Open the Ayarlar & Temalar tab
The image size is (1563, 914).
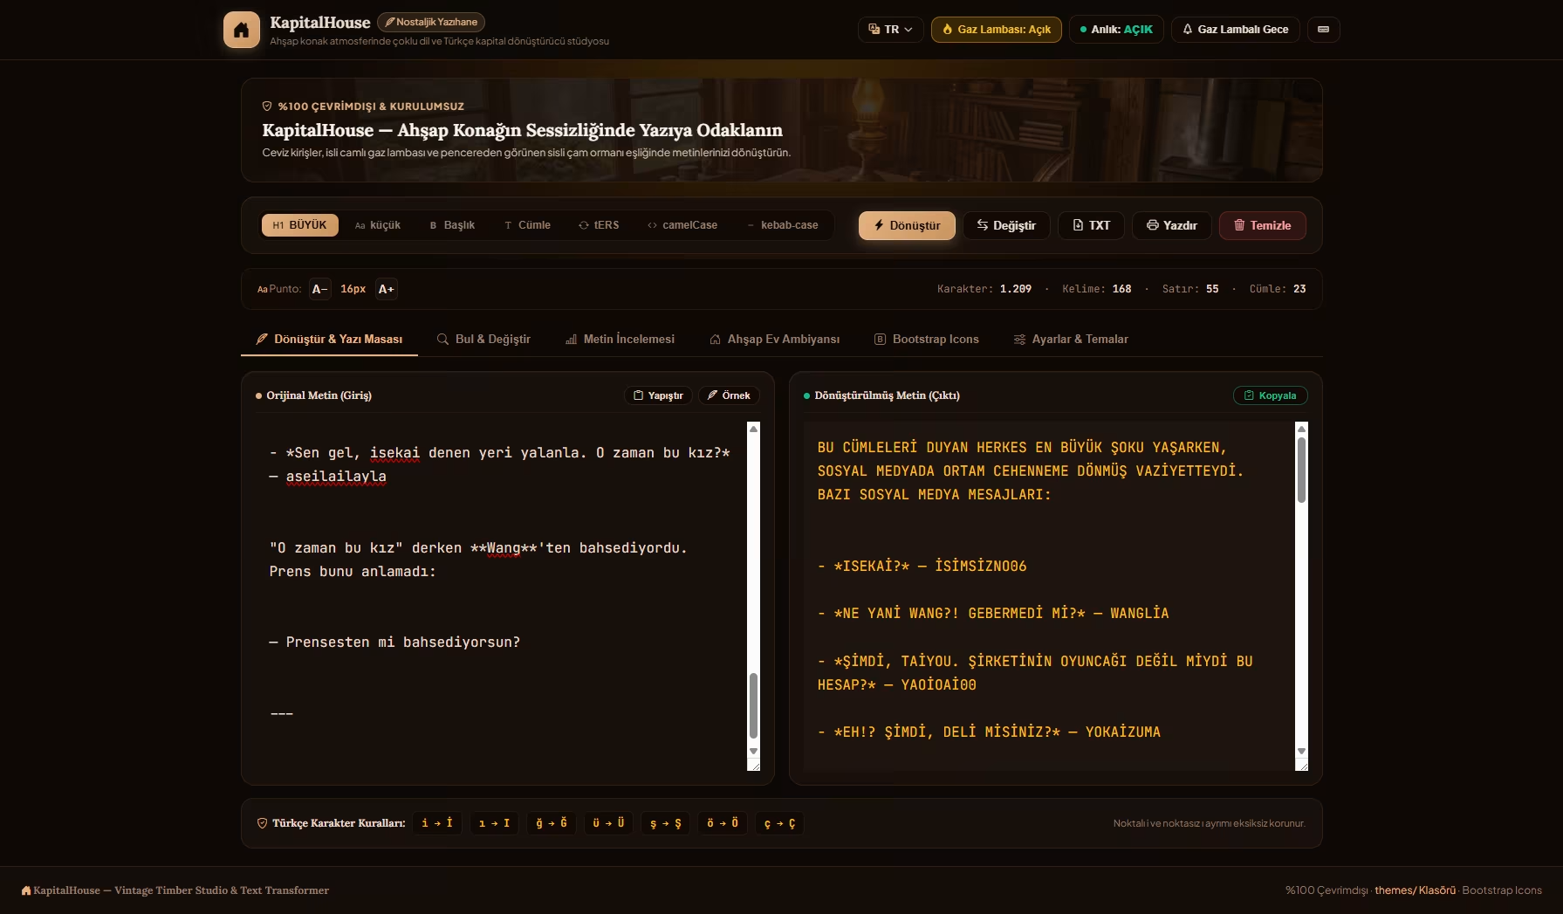1071,339
